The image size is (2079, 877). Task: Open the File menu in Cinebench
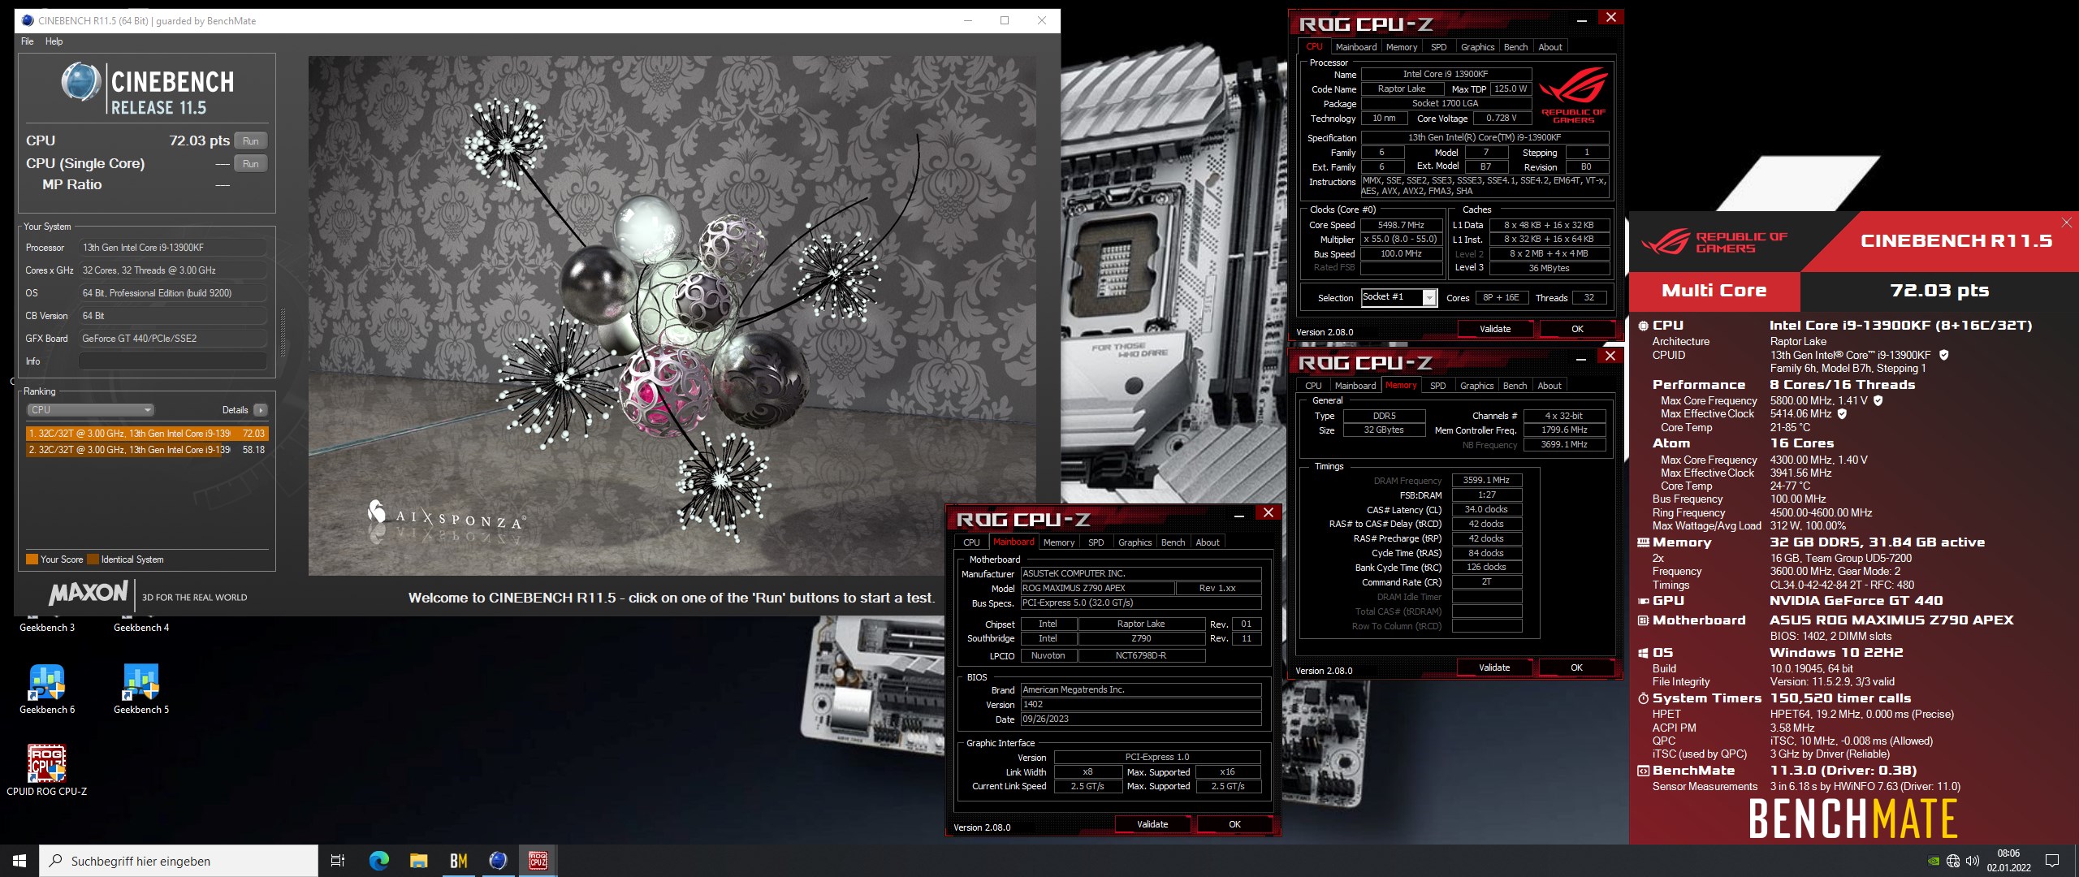tap(27, 41)
